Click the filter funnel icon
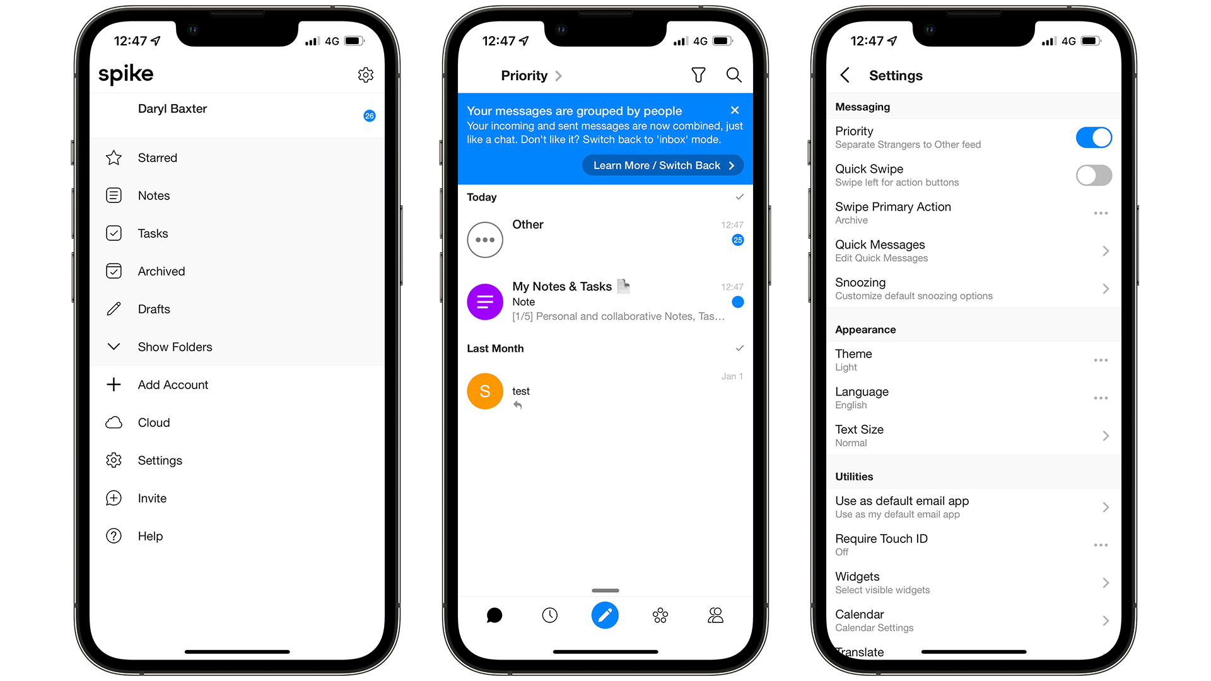This screenshot has height=681, width=1211. pos(698,74)
